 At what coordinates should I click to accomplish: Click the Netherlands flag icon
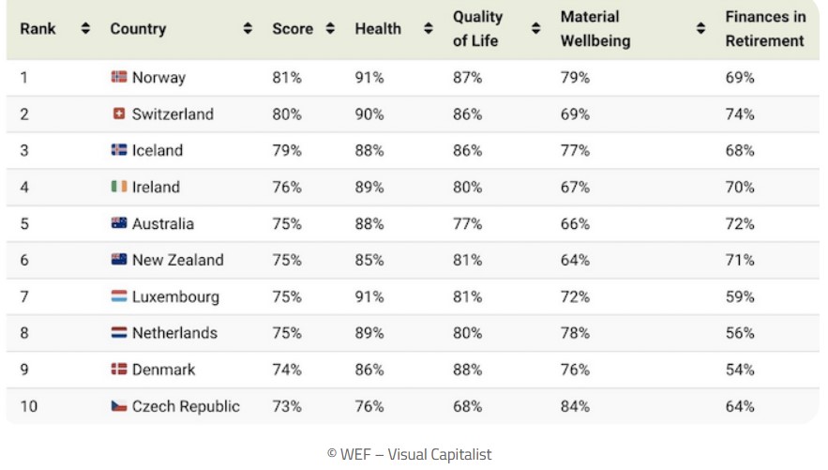pyautogui.click(x=119, y=333)
